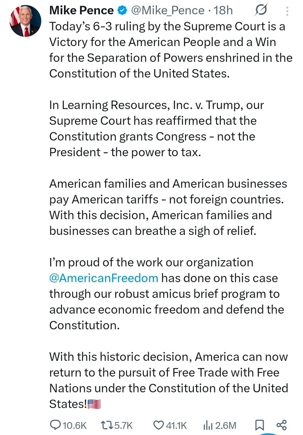Click the 41.1K likes count
303x435 pixels.
coord(176,425)
